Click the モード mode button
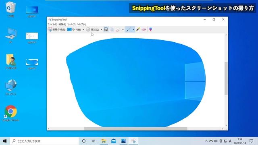The width and height of the screenshot is (258, 145). coord(74,29)
